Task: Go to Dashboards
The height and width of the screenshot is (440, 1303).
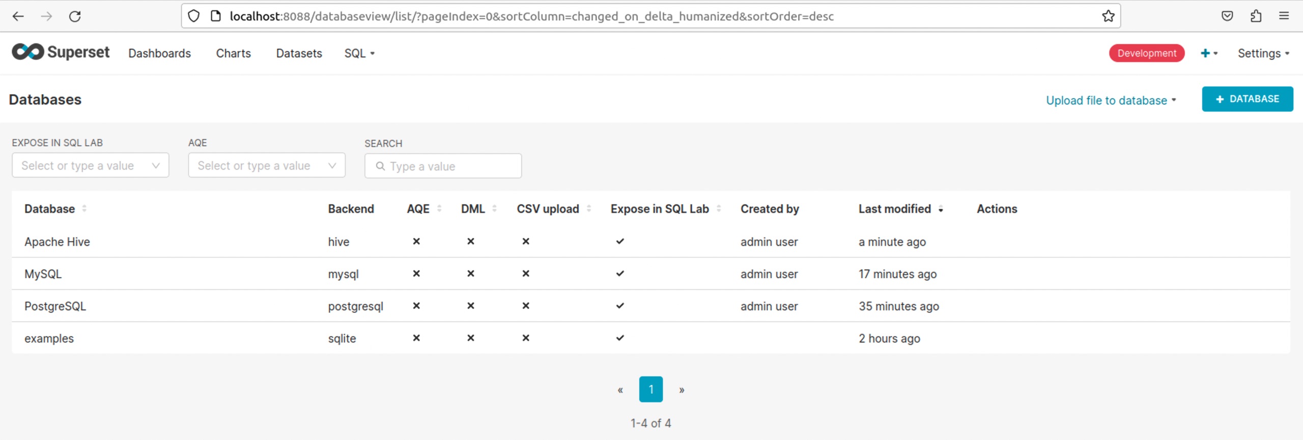Action: click(x=159, y=53)
